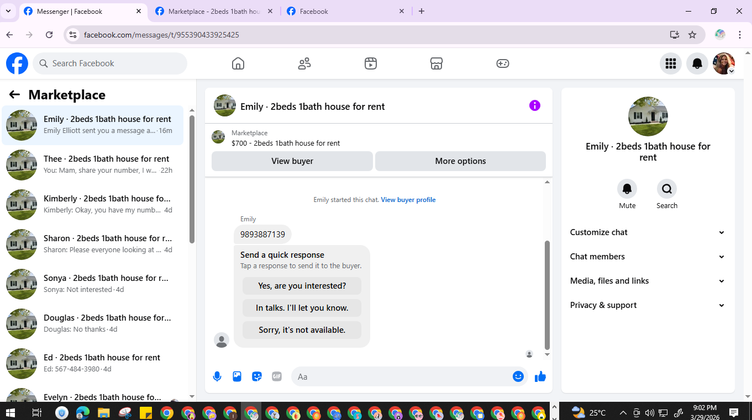Open the Gaming controller icon
Image resolution: width=752 pixels, height=420 pixels.
pos(503,63)
